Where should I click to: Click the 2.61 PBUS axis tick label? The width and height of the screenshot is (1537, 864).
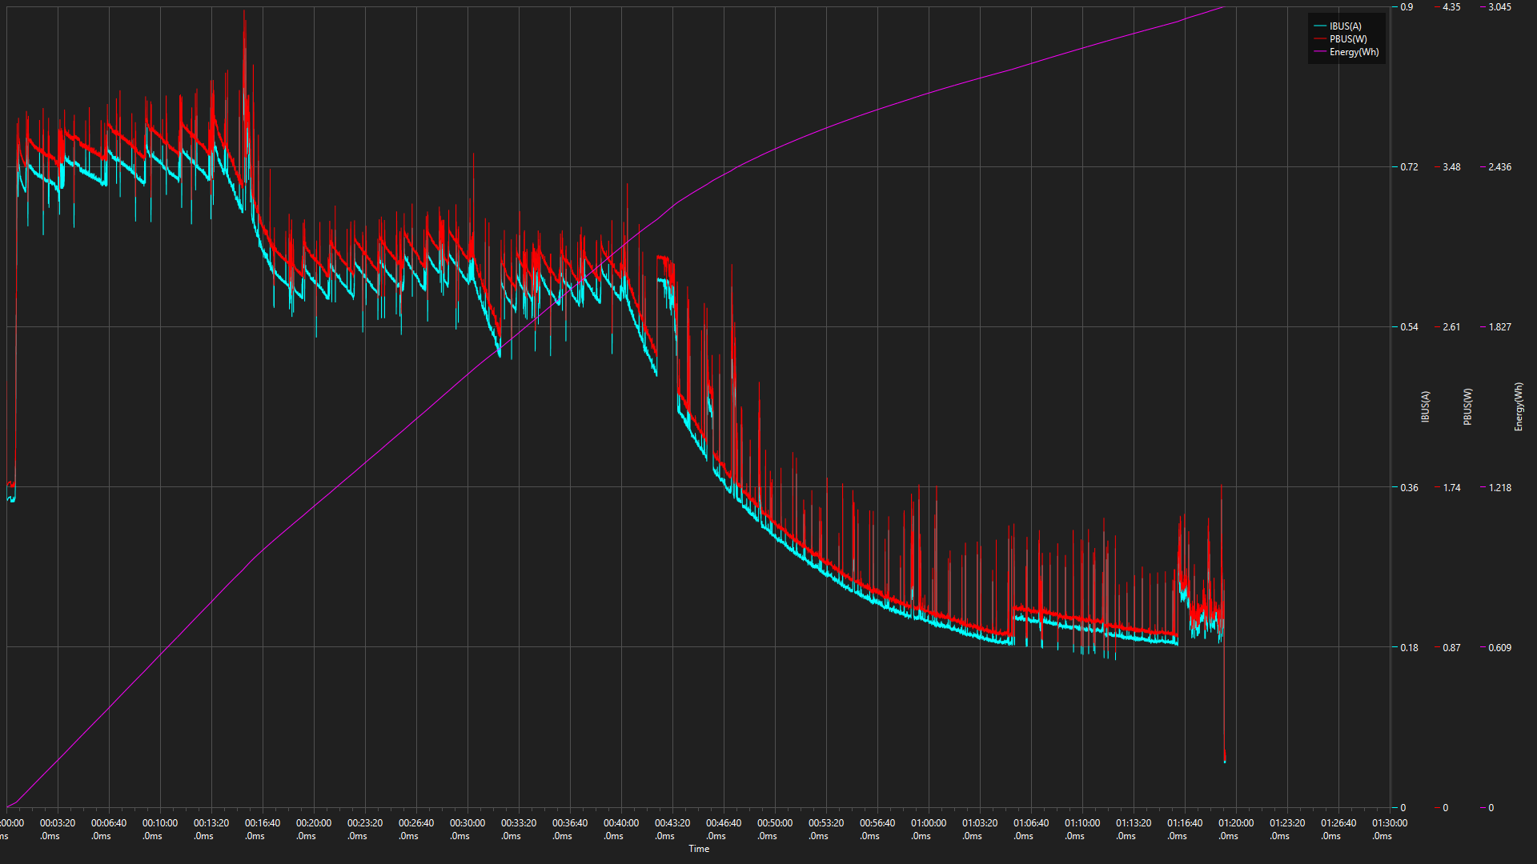[x=1451, y=327]
